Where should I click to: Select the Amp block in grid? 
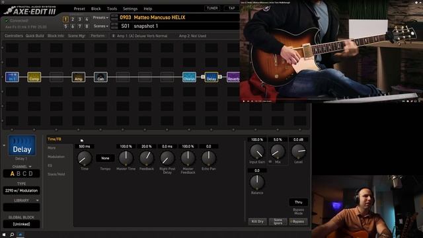point(79,77)
